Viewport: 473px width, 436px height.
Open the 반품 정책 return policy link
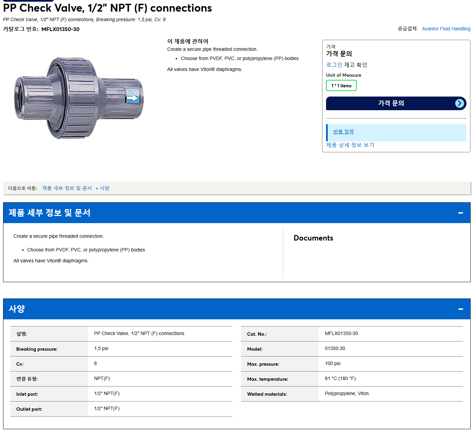tap(343, 132)
